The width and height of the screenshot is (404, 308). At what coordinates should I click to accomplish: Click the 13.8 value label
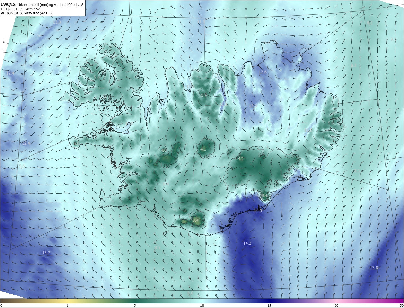coord(374,268)
